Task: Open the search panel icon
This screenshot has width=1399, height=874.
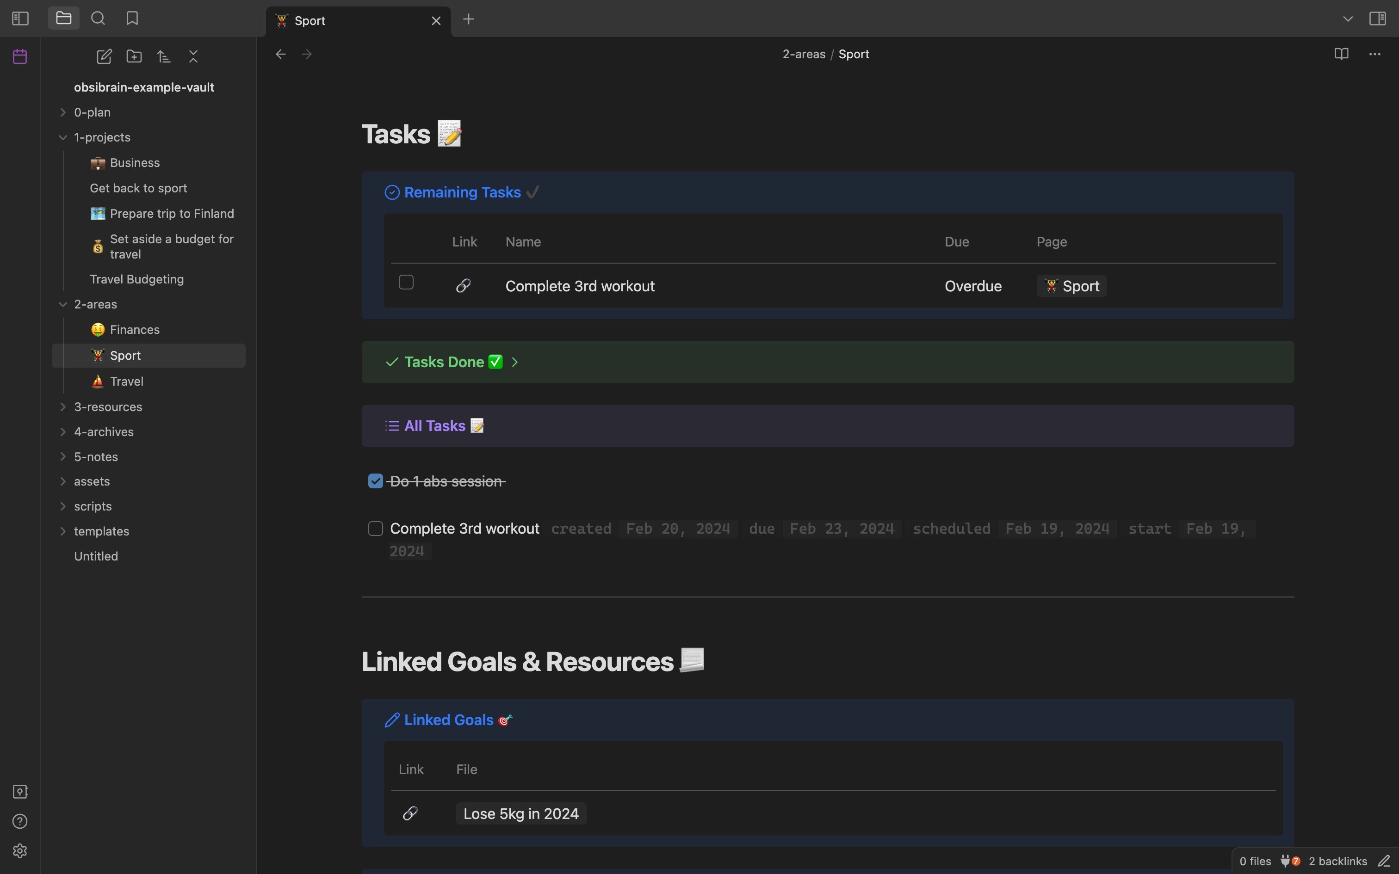Action: tap(98, 18)
